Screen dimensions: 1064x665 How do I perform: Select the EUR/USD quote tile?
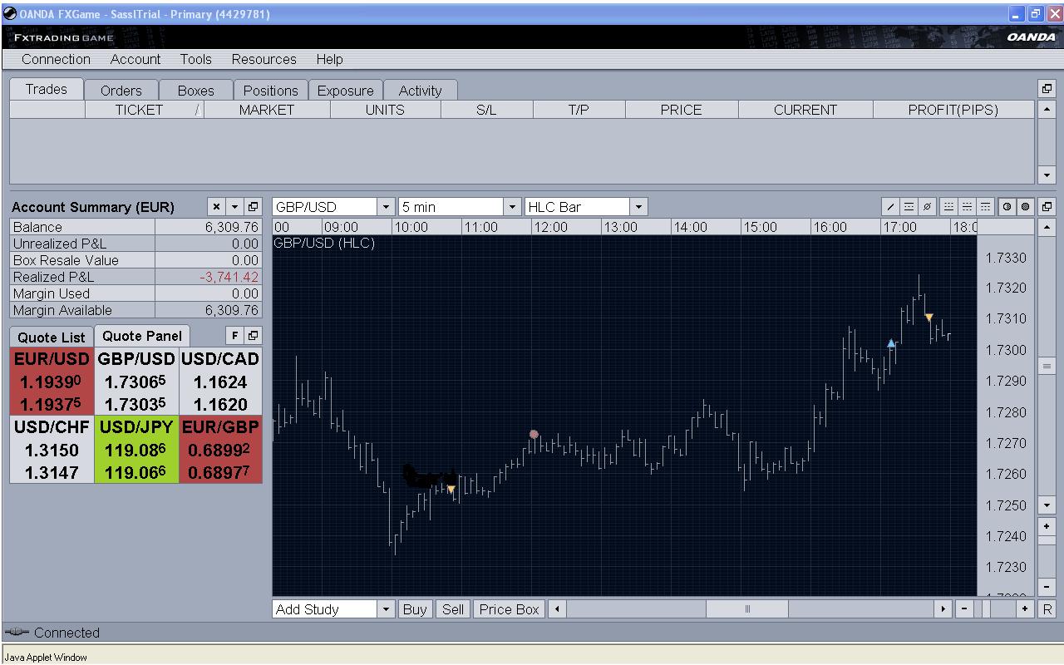[52, 382]
